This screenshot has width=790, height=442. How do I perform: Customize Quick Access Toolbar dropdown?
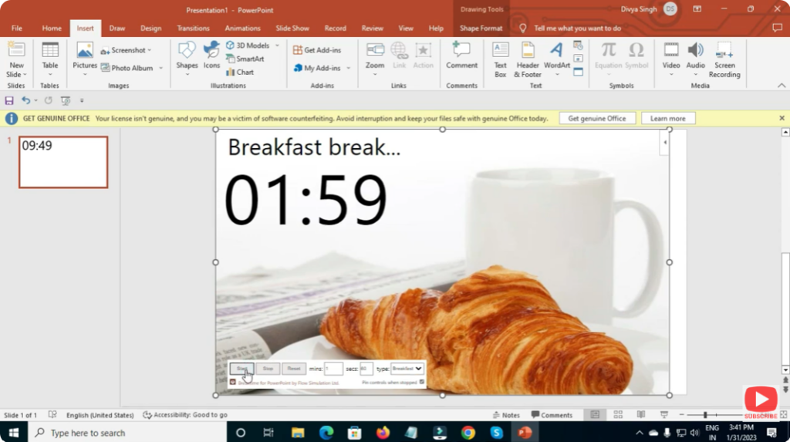[x=82, y=100]
